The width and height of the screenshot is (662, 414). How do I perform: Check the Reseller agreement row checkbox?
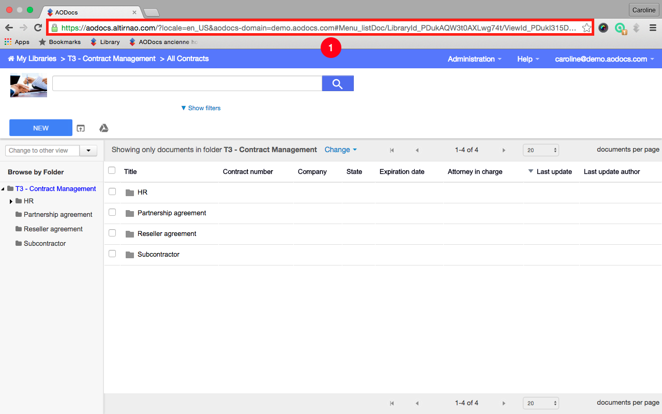[x=112, y=233]
